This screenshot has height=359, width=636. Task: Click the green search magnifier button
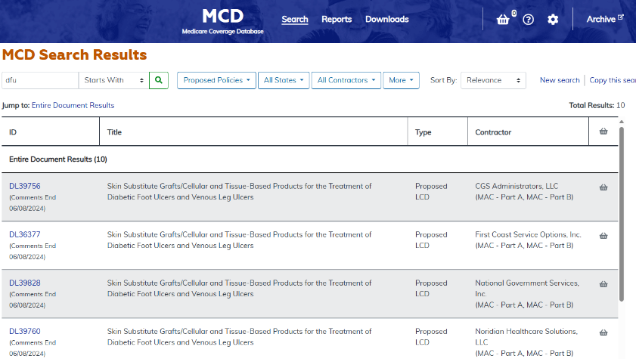(159, 80)
